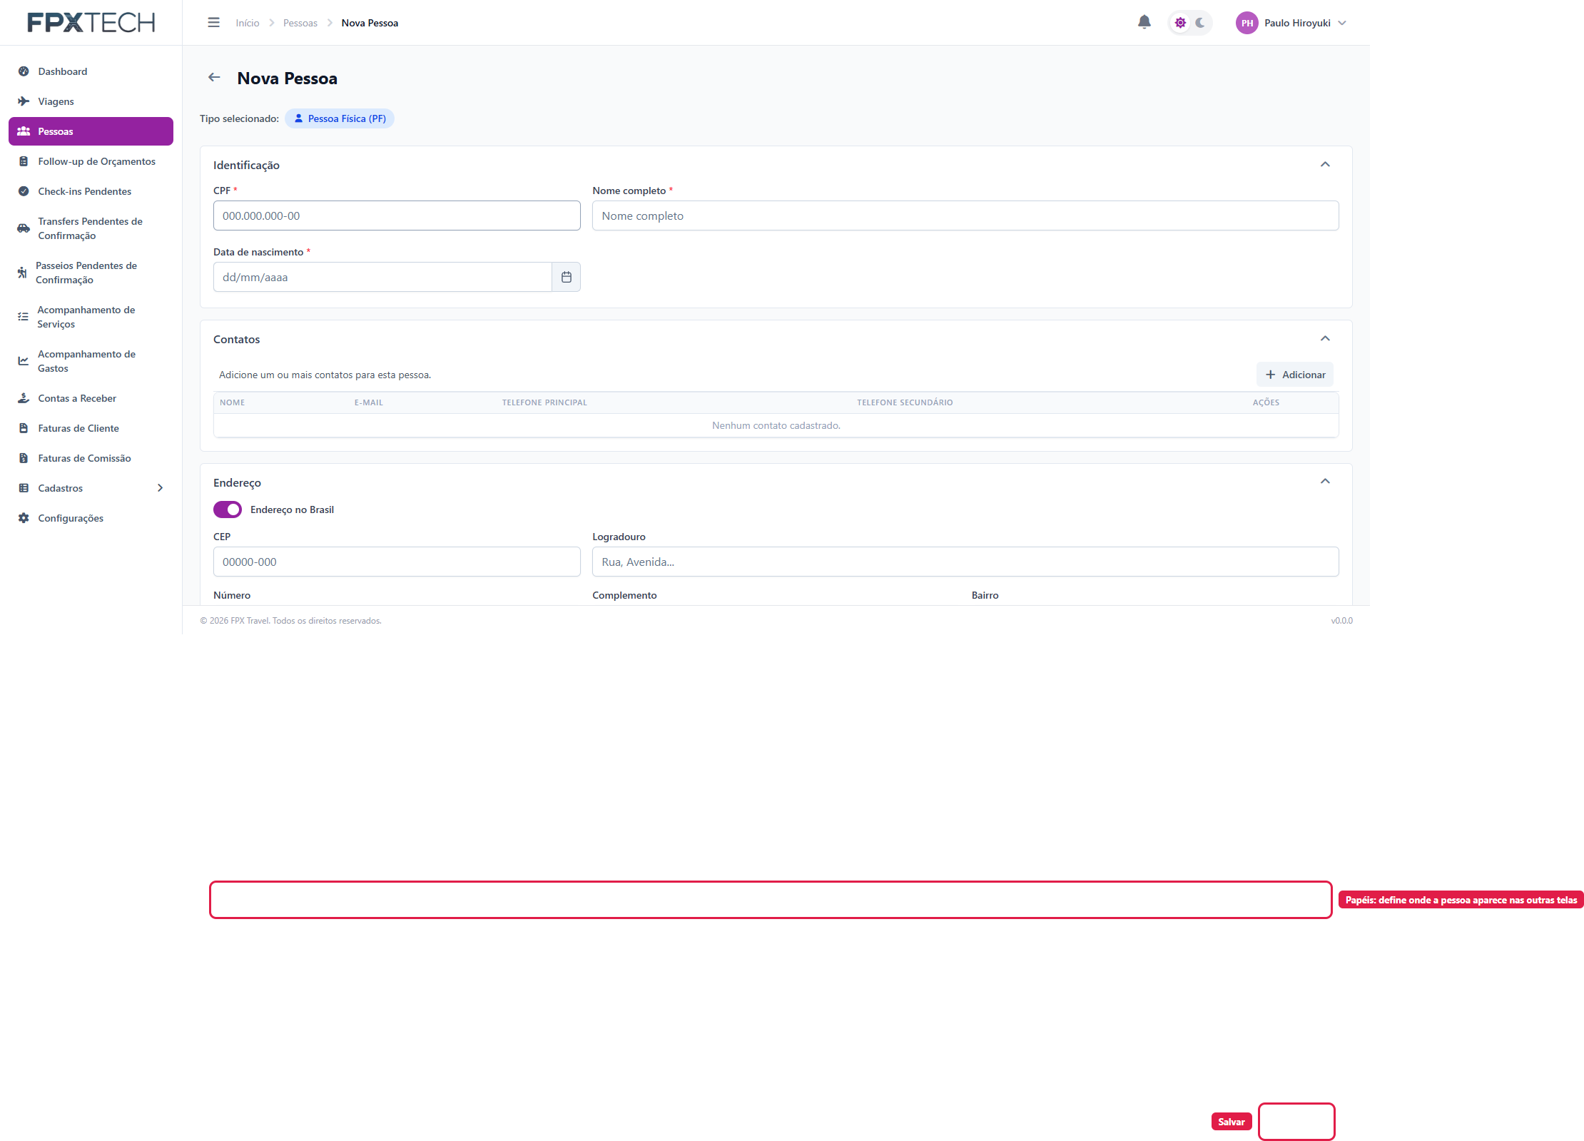The width and height of the screenshot is (1584, 1141).
Task: Focus the Nome completo input field
Action: click(x=965, y=215)
